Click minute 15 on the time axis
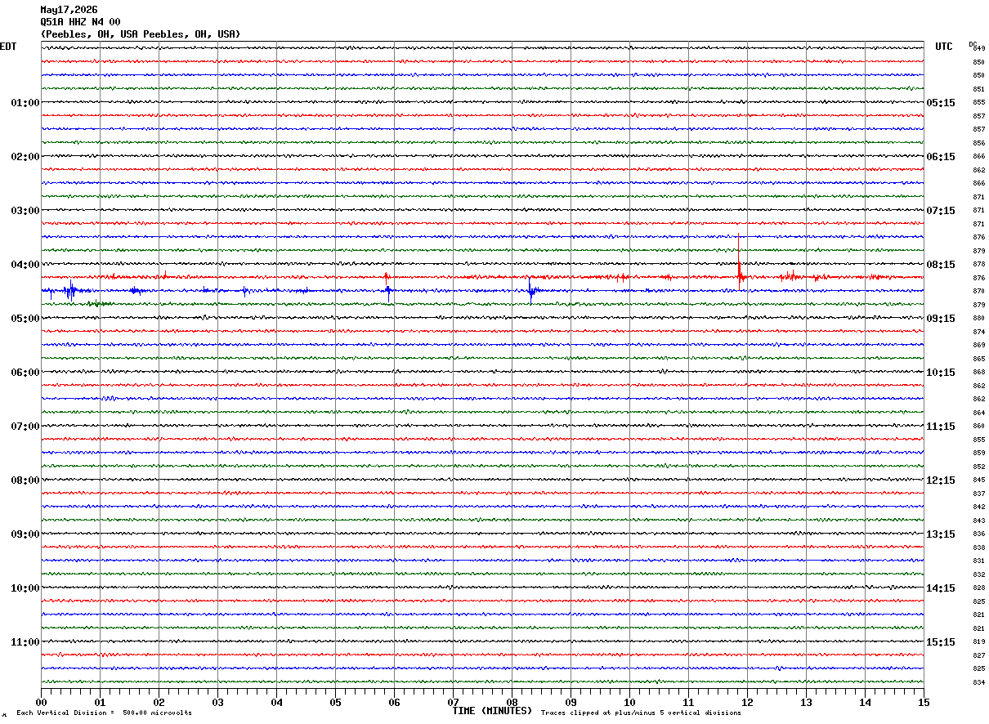Viewport: 989px width, 724px height. coord(924,702)
